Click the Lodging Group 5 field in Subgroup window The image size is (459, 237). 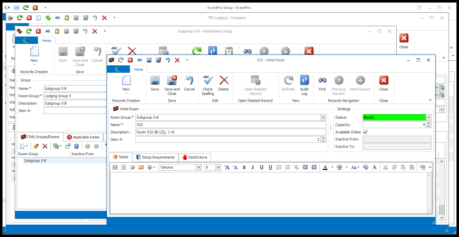click(x=75, y=96)
